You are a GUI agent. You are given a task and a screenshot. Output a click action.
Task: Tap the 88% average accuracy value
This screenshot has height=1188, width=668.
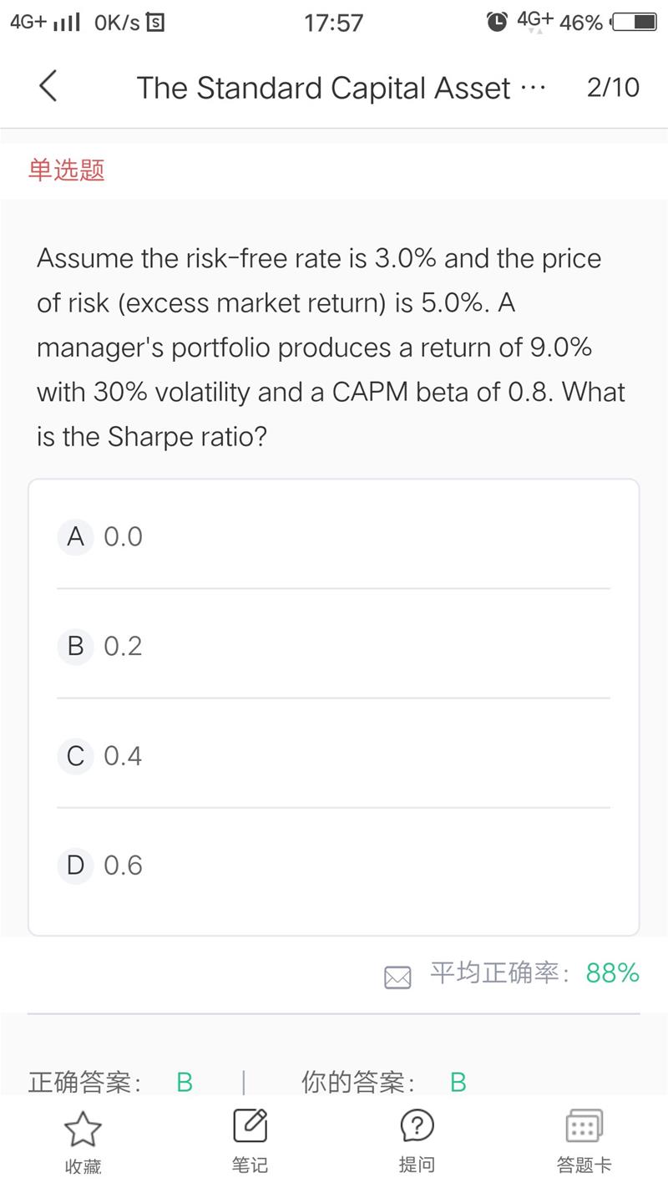point(613,972)
